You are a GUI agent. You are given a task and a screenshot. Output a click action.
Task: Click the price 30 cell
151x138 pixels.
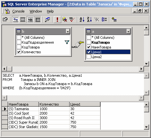pyautogui.click(x=85, y=109)
